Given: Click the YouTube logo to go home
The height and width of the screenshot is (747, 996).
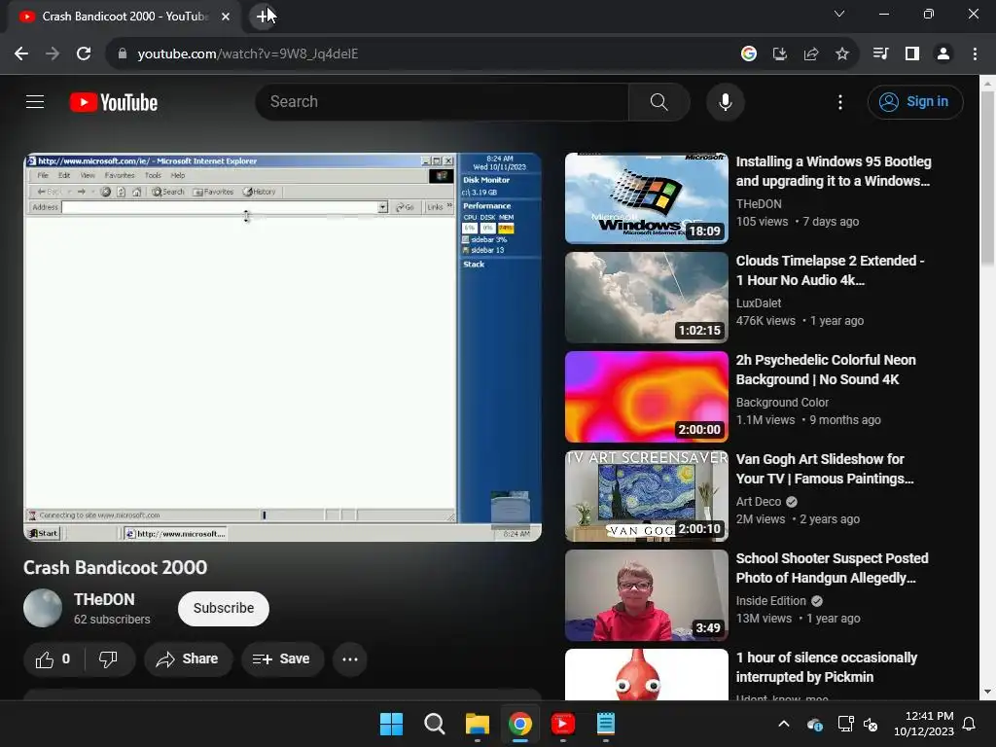Looking at the screenshot, I should (114, 102).
